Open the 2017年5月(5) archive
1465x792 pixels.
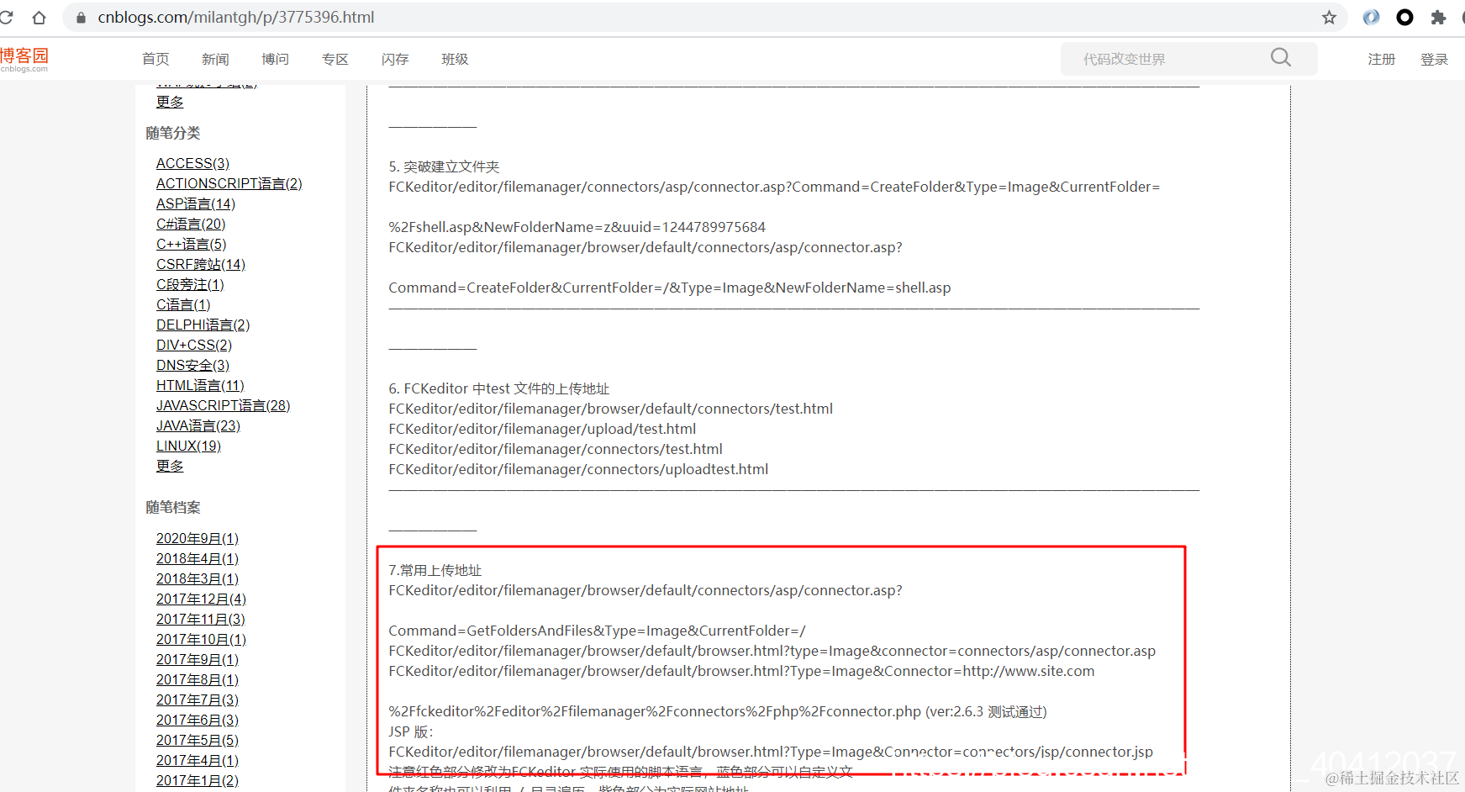[198, 740]
